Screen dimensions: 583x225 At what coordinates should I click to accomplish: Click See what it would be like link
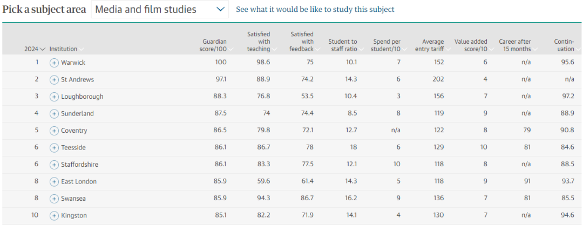[315, 9]
